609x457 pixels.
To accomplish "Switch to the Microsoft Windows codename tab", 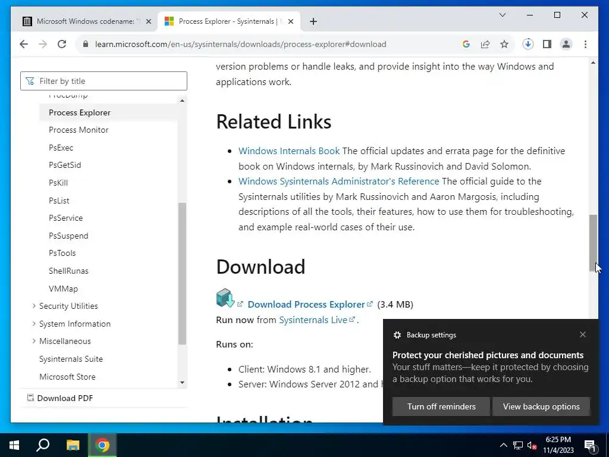I will (x=87, y=21).
